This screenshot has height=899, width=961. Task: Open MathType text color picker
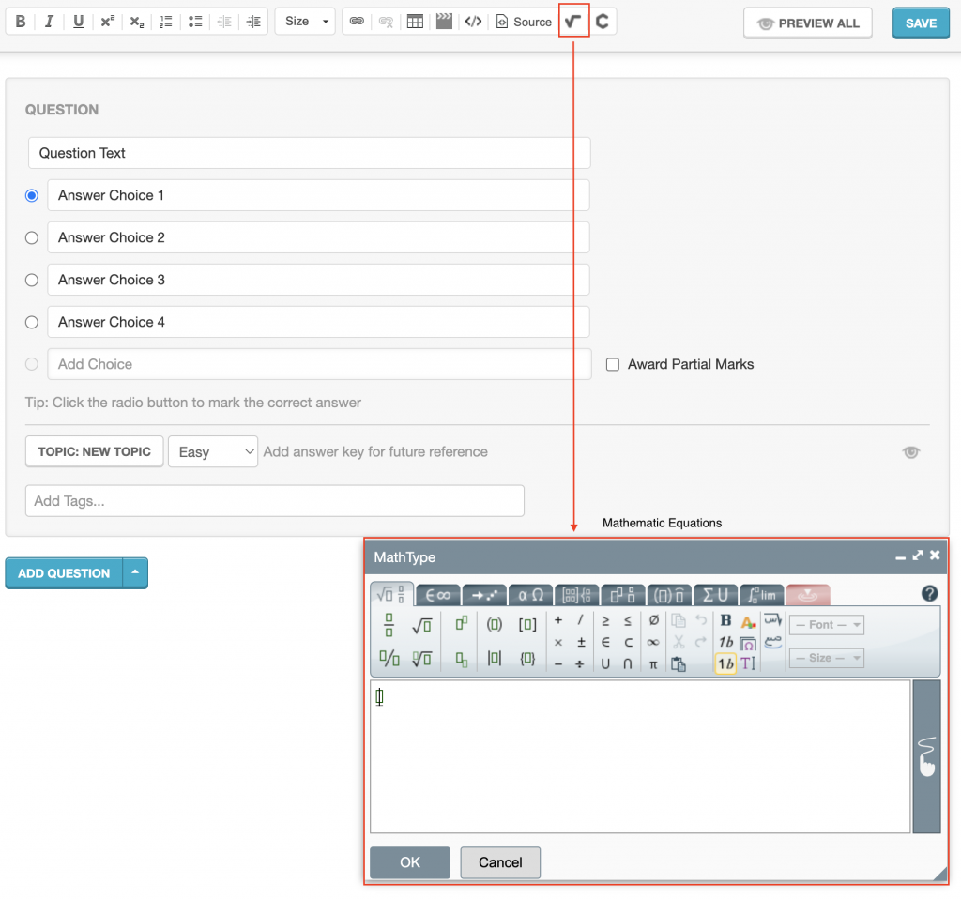748,621
